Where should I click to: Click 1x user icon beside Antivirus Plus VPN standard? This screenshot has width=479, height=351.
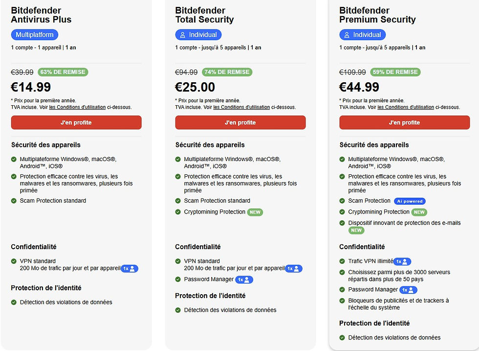129,269
